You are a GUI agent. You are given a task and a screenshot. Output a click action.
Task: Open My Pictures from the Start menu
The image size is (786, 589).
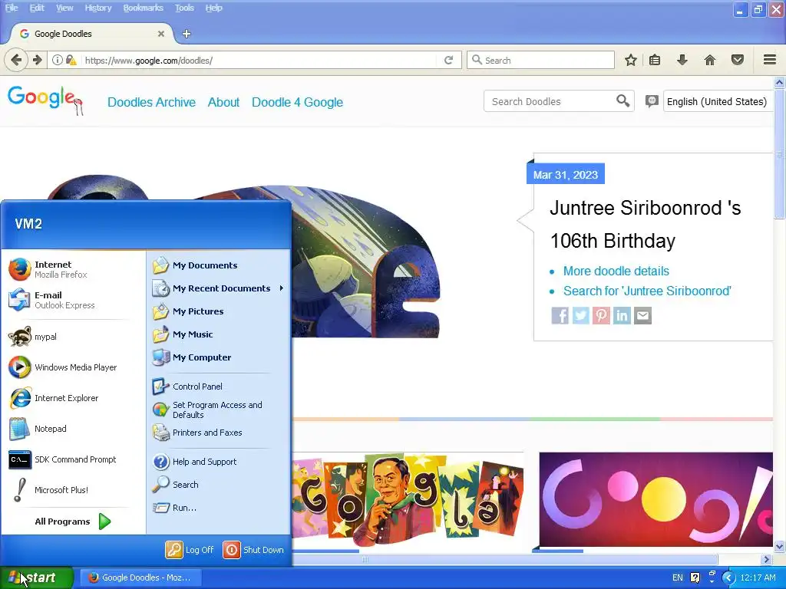click(219, 311)
